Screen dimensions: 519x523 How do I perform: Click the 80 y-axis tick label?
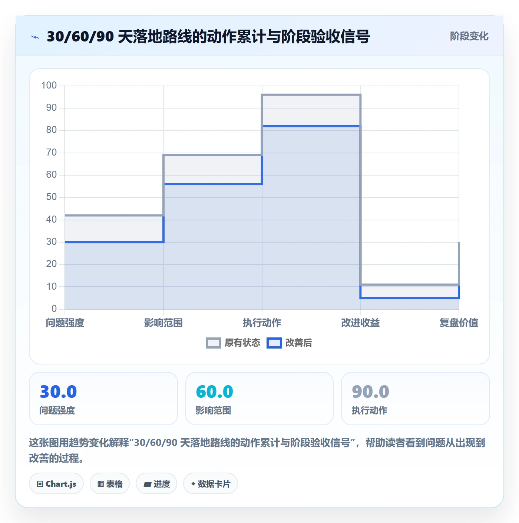[52, 130]
